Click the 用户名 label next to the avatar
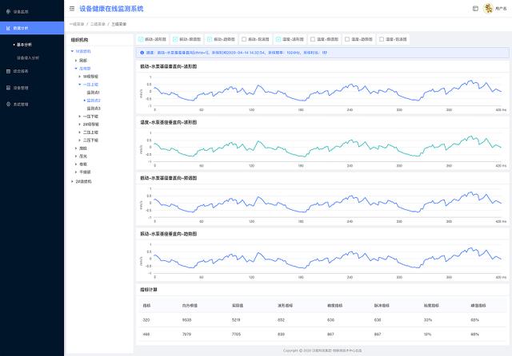Screen dimensions: 512x356 (501, 9)
